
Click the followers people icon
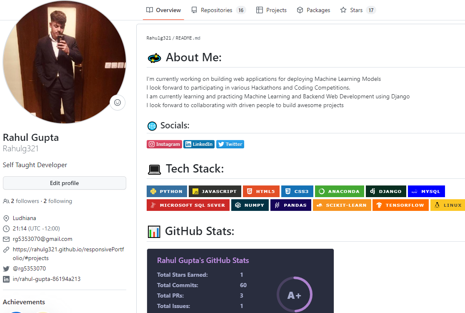[6, 201]
